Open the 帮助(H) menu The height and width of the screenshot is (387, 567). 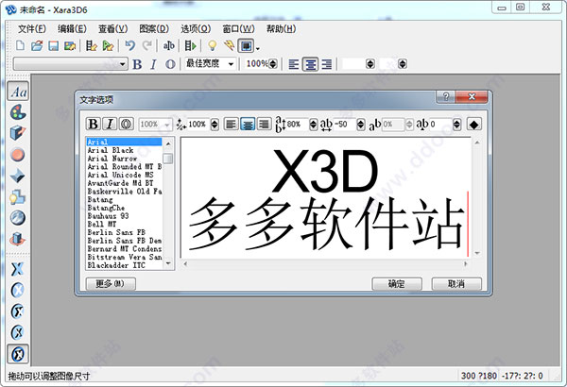coord(281,28)
